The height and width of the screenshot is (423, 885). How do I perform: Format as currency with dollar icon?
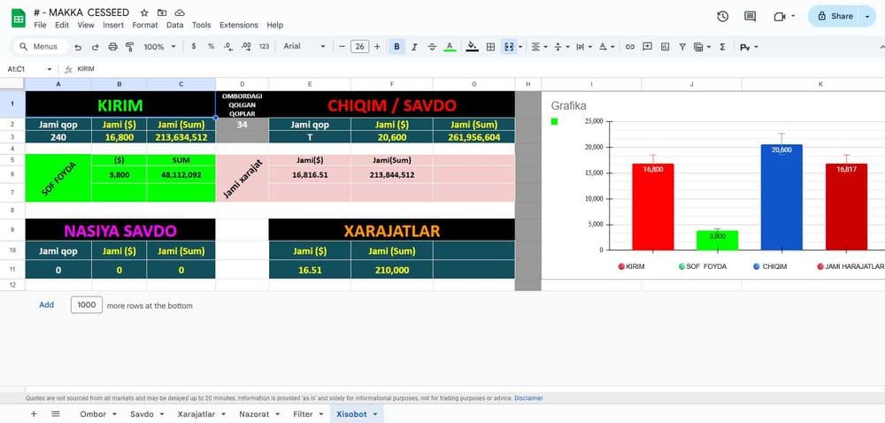click(194, 47)
